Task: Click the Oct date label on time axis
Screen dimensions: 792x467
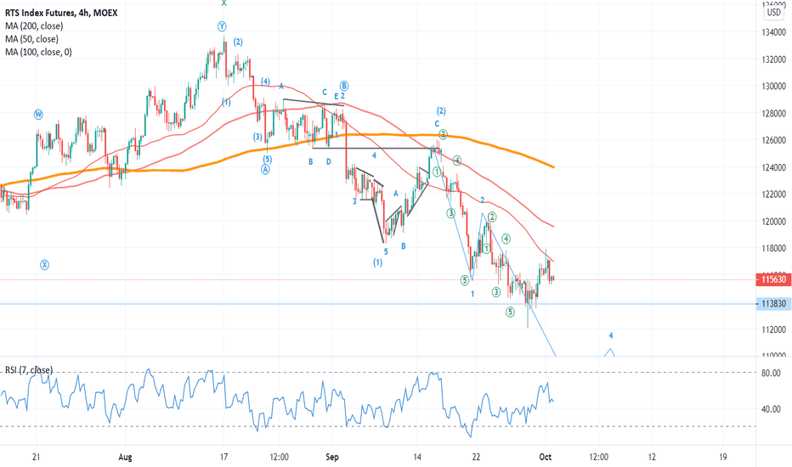Action: (545, 458)
